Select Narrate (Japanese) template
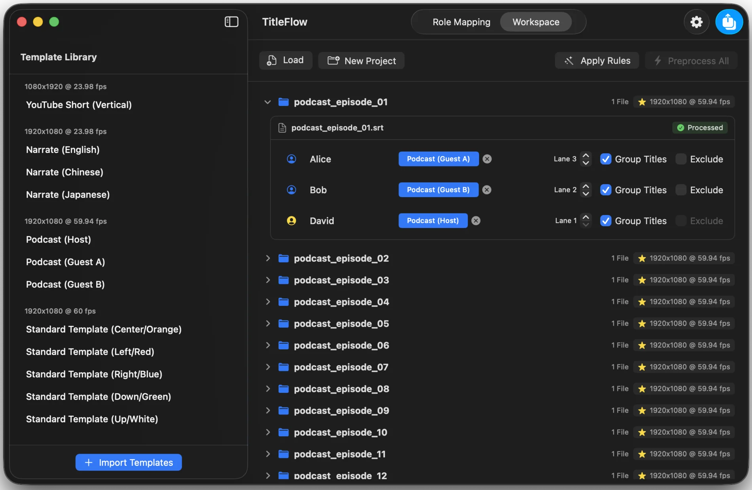 pyautogui.click(x=68, y=195)
